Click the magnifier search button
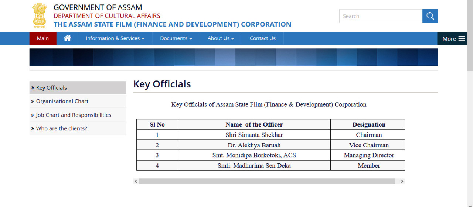Image resolution: width=473 pixels, height=207 pixels. pos(430,16)
